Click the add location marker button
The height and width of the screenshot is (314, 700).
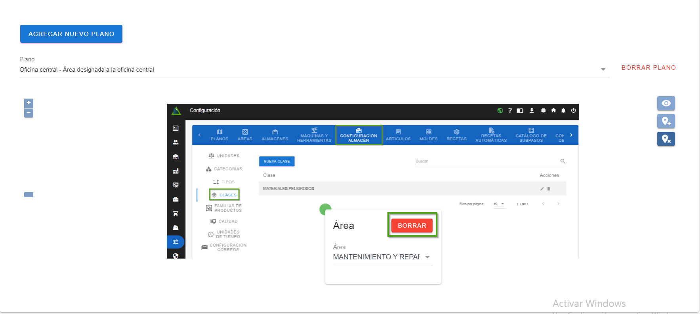(666, 121)
